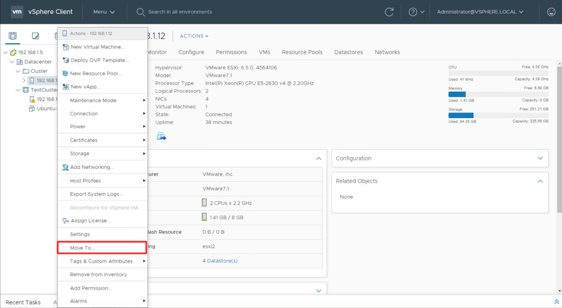Click Assign License menu icon
The image size is (562, 308).
coord(66,221)
